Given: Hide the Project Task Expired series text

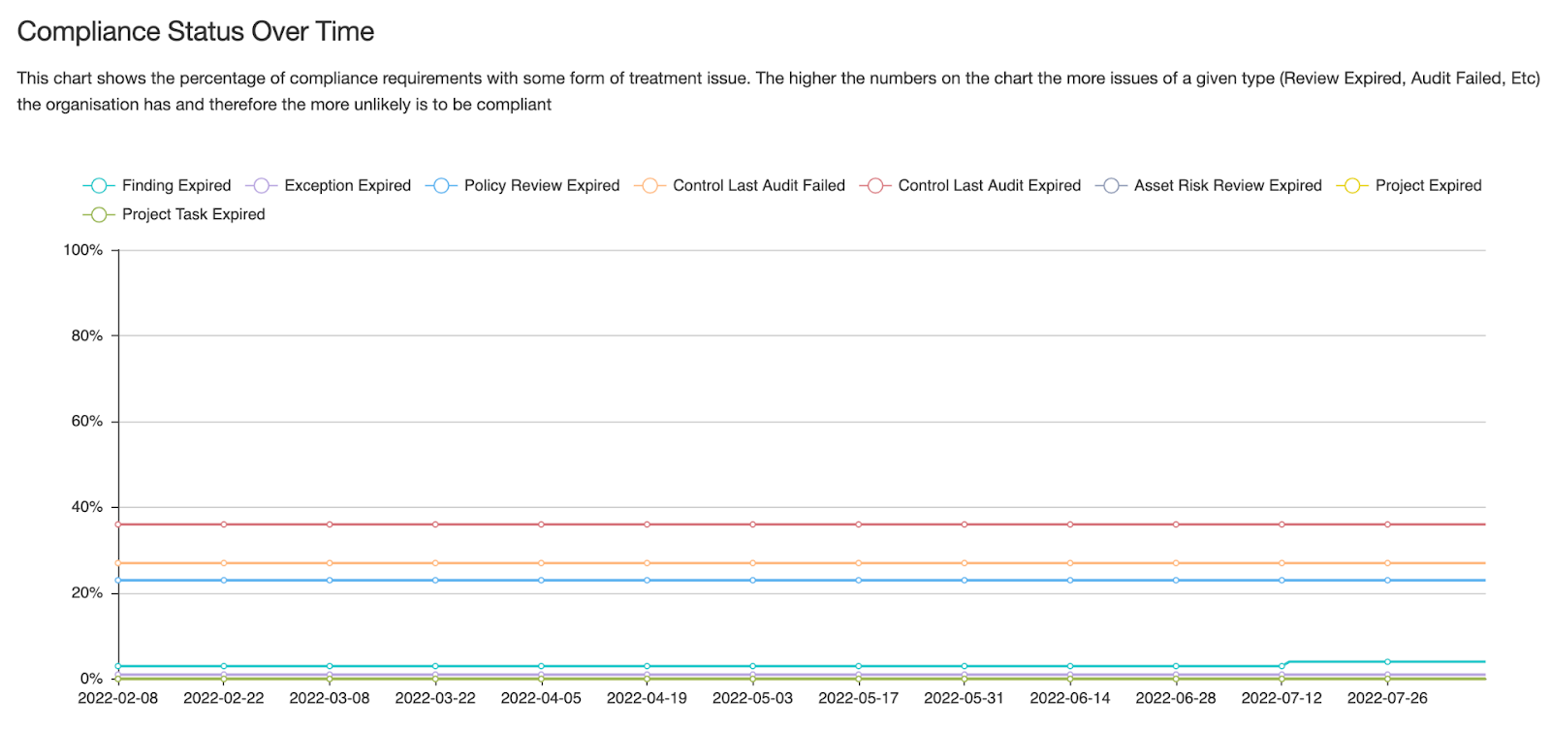Looking at the screenshot, I should [x=194, y=214].
